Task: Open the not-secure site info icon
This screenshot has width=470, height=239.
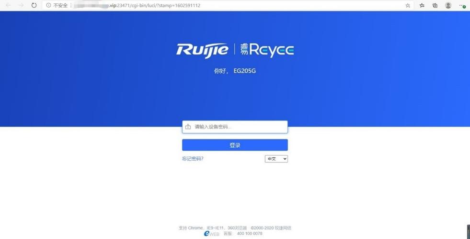Action: pos(48,5)
